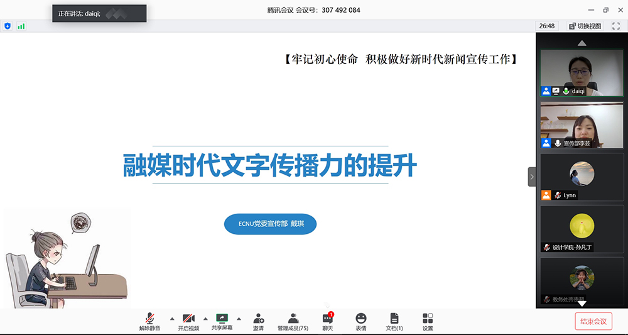Expand video options arrow beside 开启视频

click(x=205, y=318)
